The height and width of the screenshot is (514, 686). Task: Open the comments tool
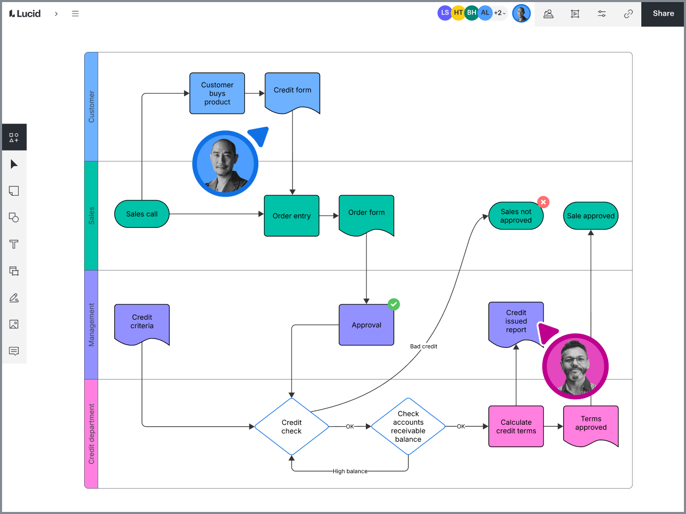pyautogui.click(x=14, y=351)
